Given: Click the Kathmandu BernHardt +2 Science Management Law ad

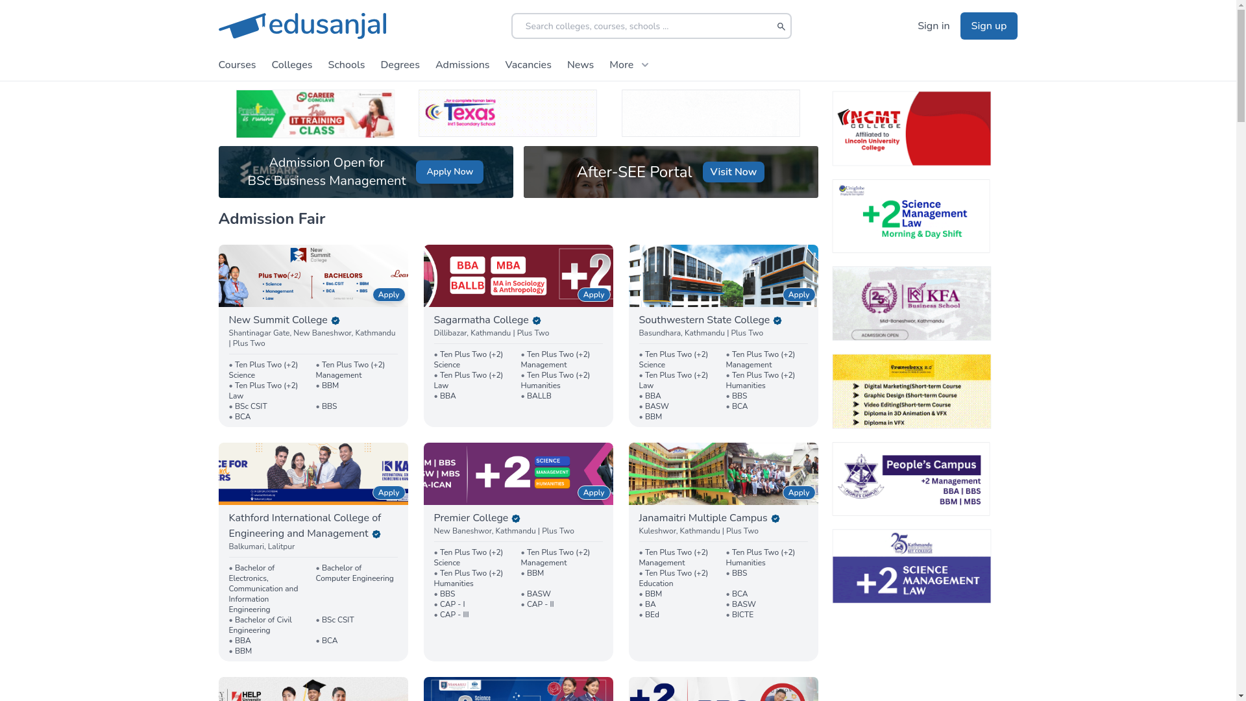Looking at the screenshot, I should pyautogui.click(x=911, y=567).
